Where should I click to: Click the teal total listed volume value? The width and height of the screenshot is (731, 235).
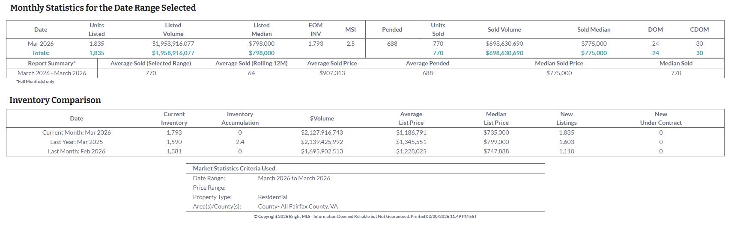tap(173, 53)
